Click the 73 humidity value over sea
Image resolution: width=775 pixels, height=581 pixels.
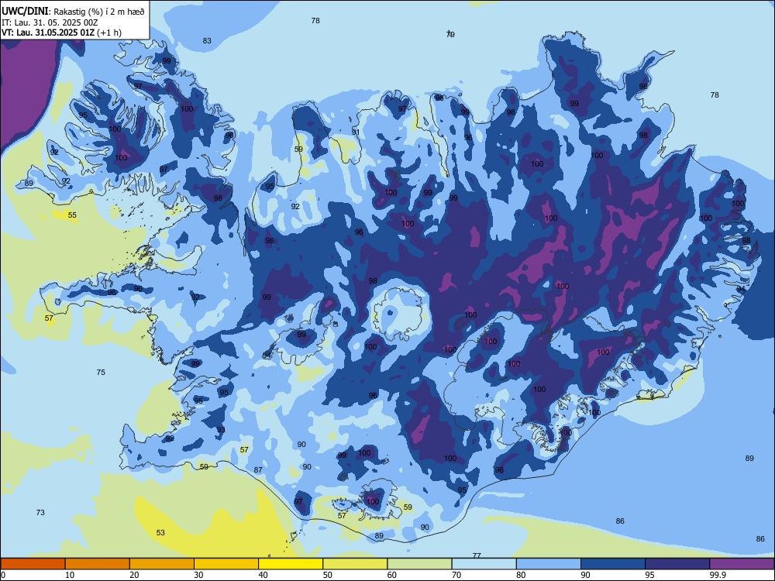(x=40, y=512)
